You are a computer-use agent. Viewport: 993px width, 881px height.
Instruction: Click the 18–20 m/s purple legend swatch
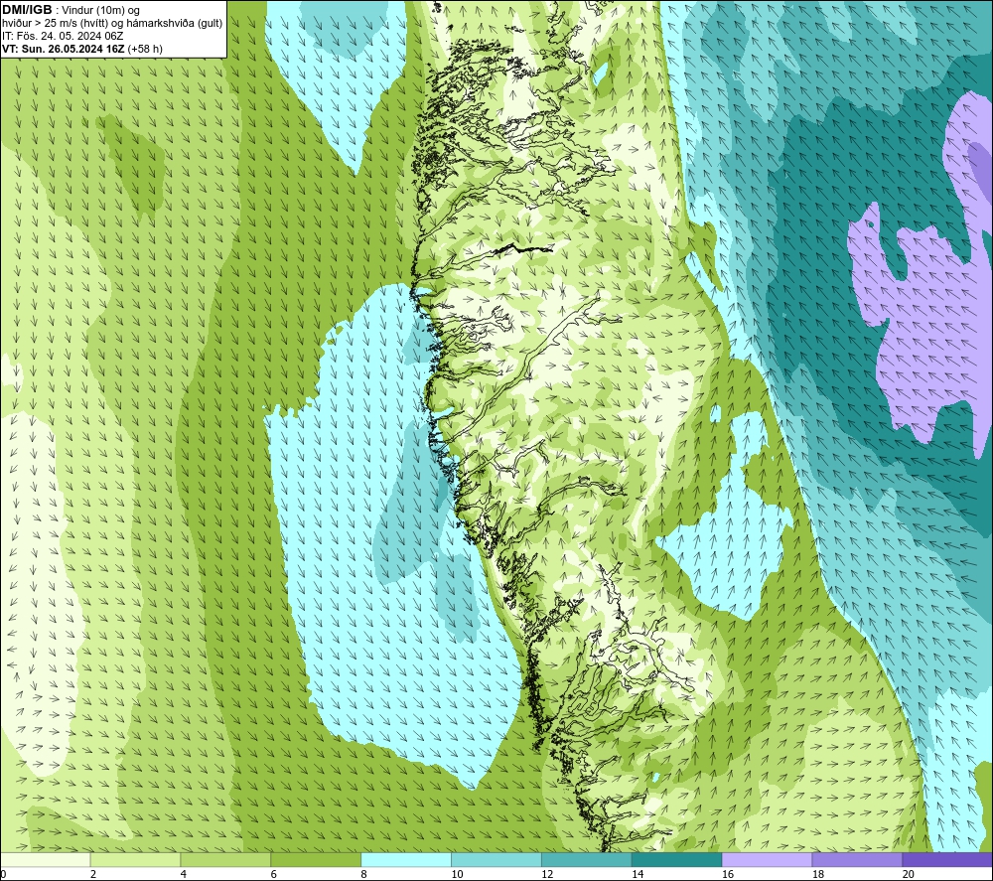[x=857, y=859]
